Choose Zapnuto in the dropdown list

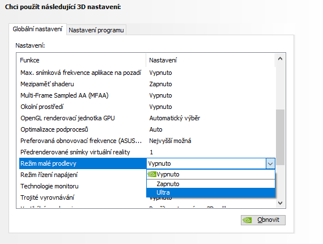pyautogui.click(x=211, y=184)
